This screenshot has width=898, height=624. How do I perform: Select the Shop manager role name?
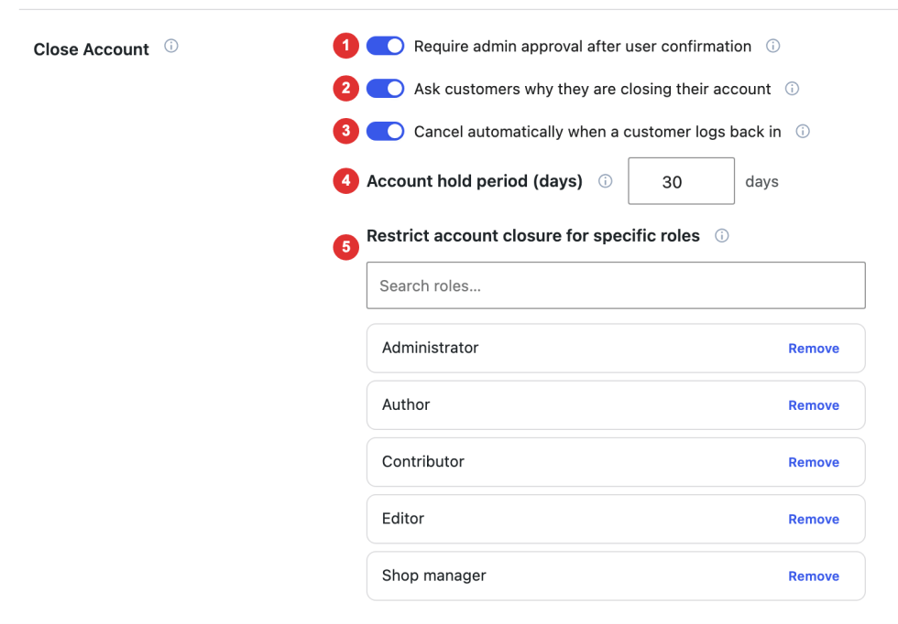[x=433, y=576]
